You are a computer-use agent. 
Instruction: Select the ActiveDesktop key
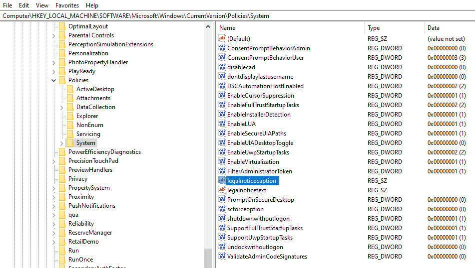[95, 89]
